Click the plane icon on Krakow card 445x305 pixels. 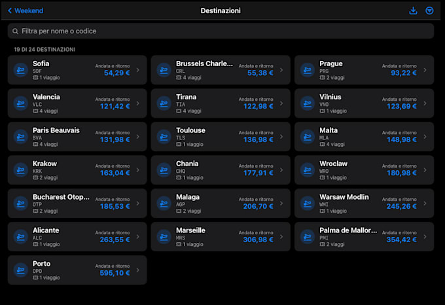[21, 170]
